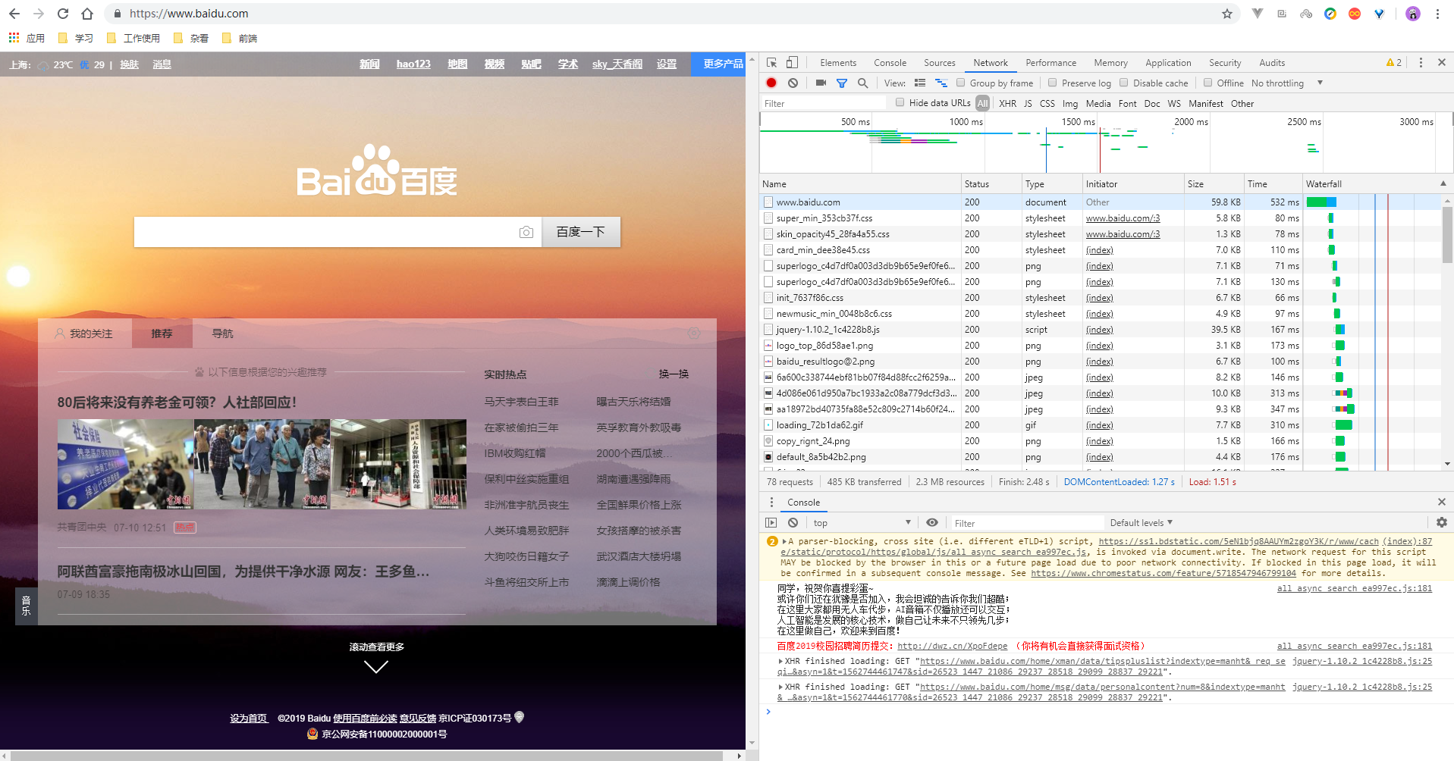The height and width of the screenshot is (761, 1454).
Task: Open the Security tab
Action: tap(1225, 63)
